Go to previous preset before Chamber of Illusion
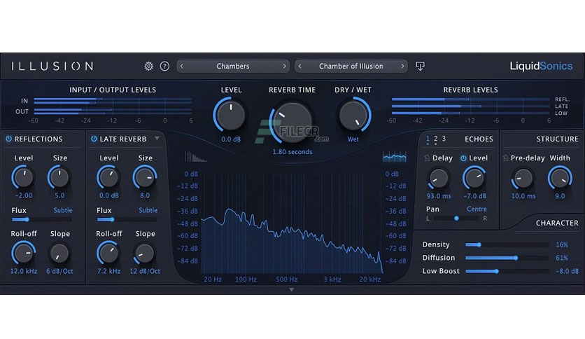The image size is (585, 339). coord(299,66)
